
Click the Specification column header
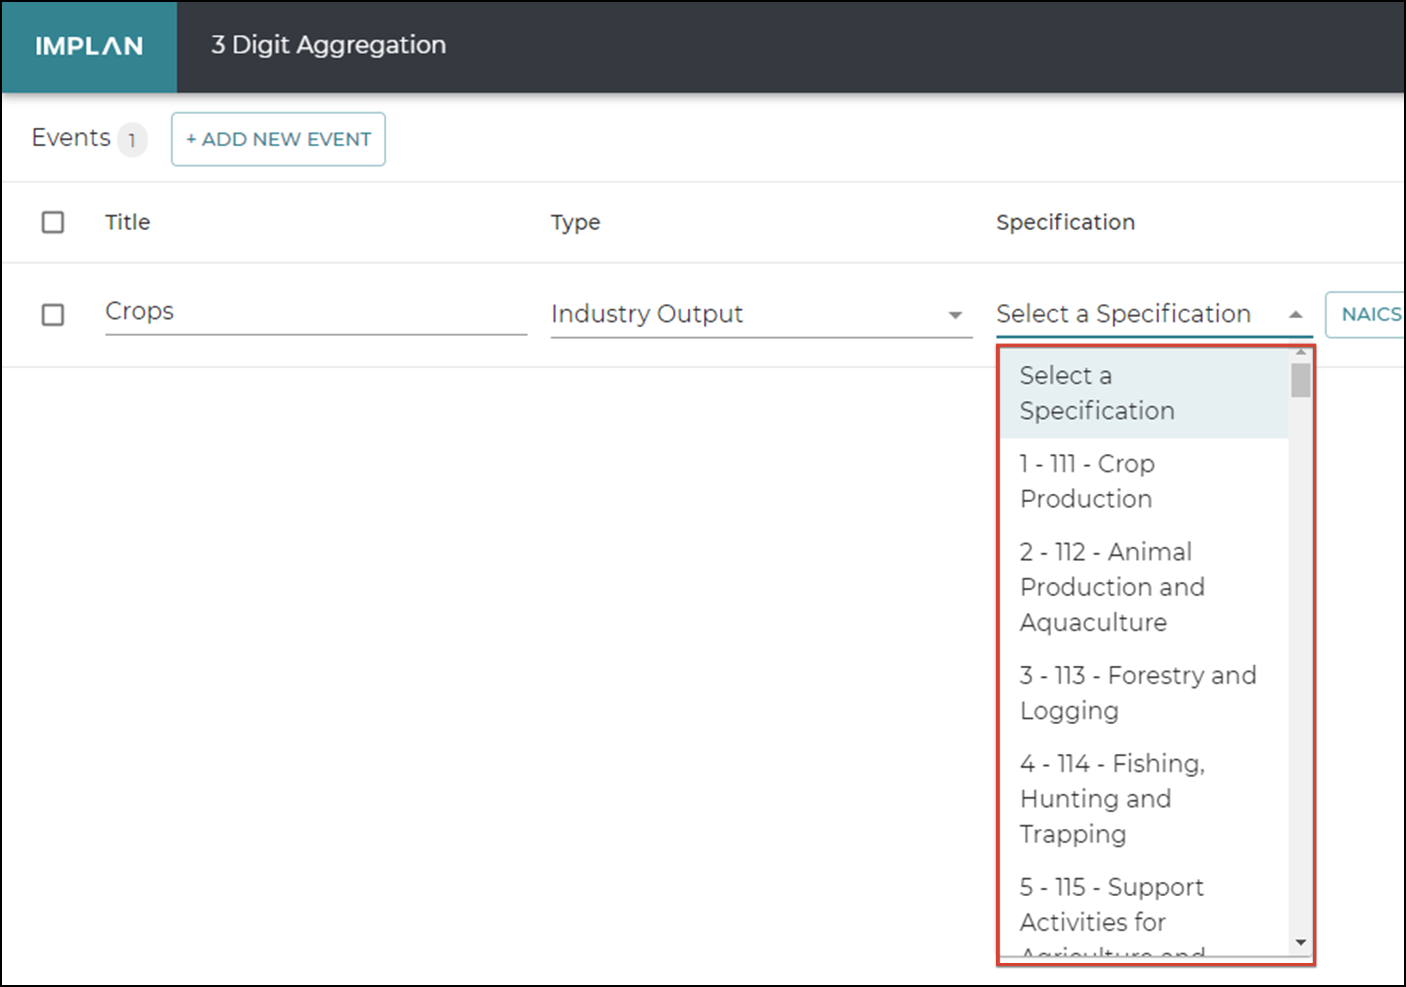click(x=1066, y=222)
